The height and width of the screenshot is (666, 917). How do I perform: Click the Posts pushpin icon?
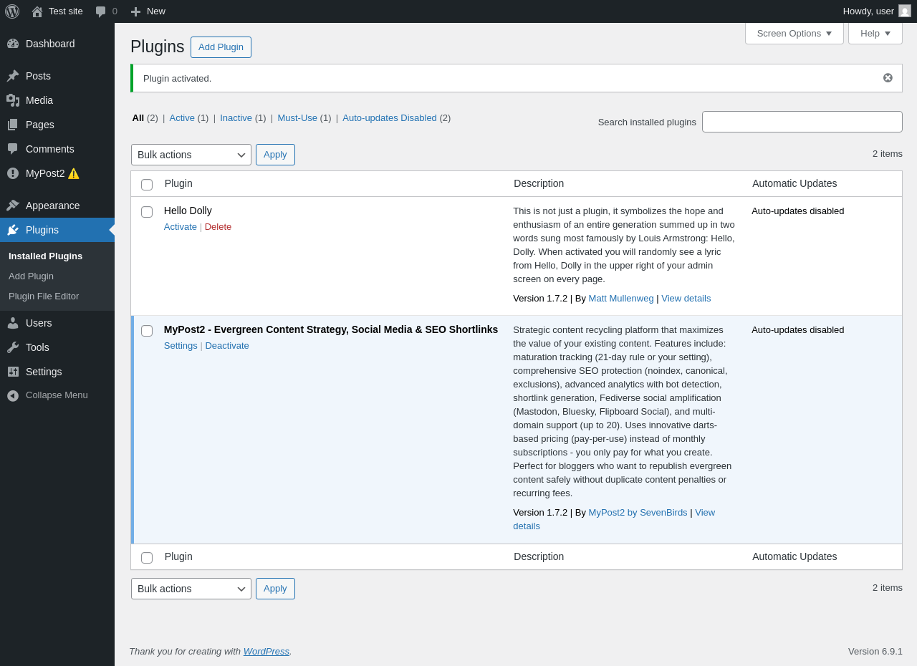point(13,76)
